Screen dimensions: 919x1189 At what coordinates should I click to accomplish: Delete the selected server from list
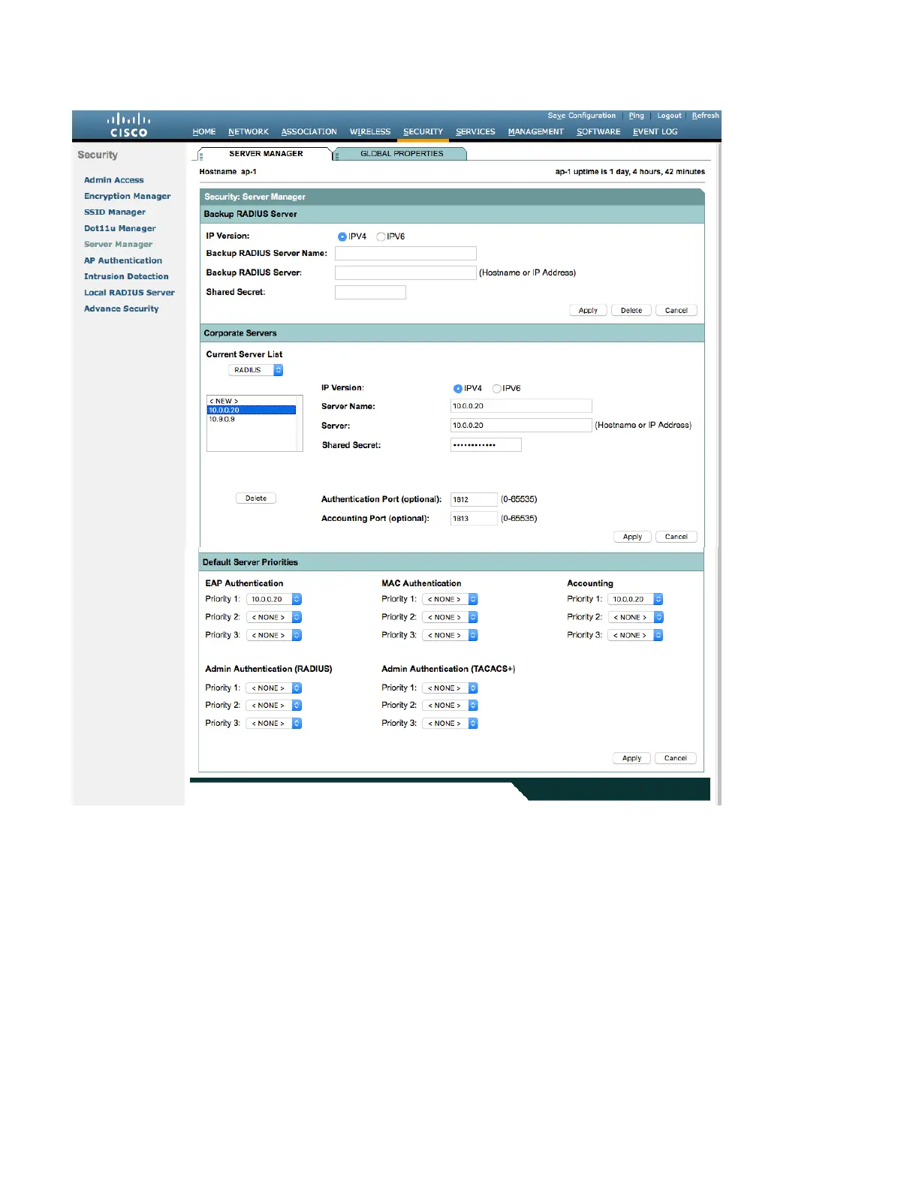pyautogui.click(x=256, y=498)
